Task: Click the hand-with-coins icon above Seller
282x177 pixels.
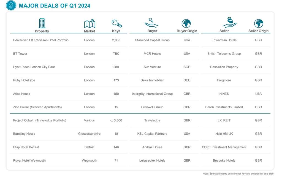Action: [229, 23]
